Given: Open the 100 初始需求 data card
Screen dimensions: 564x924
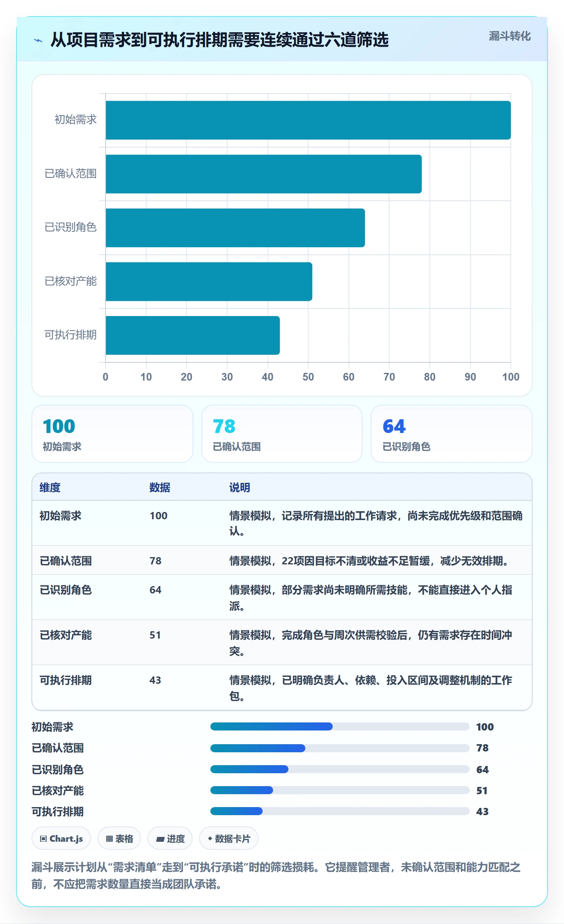Looking at the screenshot, I should (112, 434).
